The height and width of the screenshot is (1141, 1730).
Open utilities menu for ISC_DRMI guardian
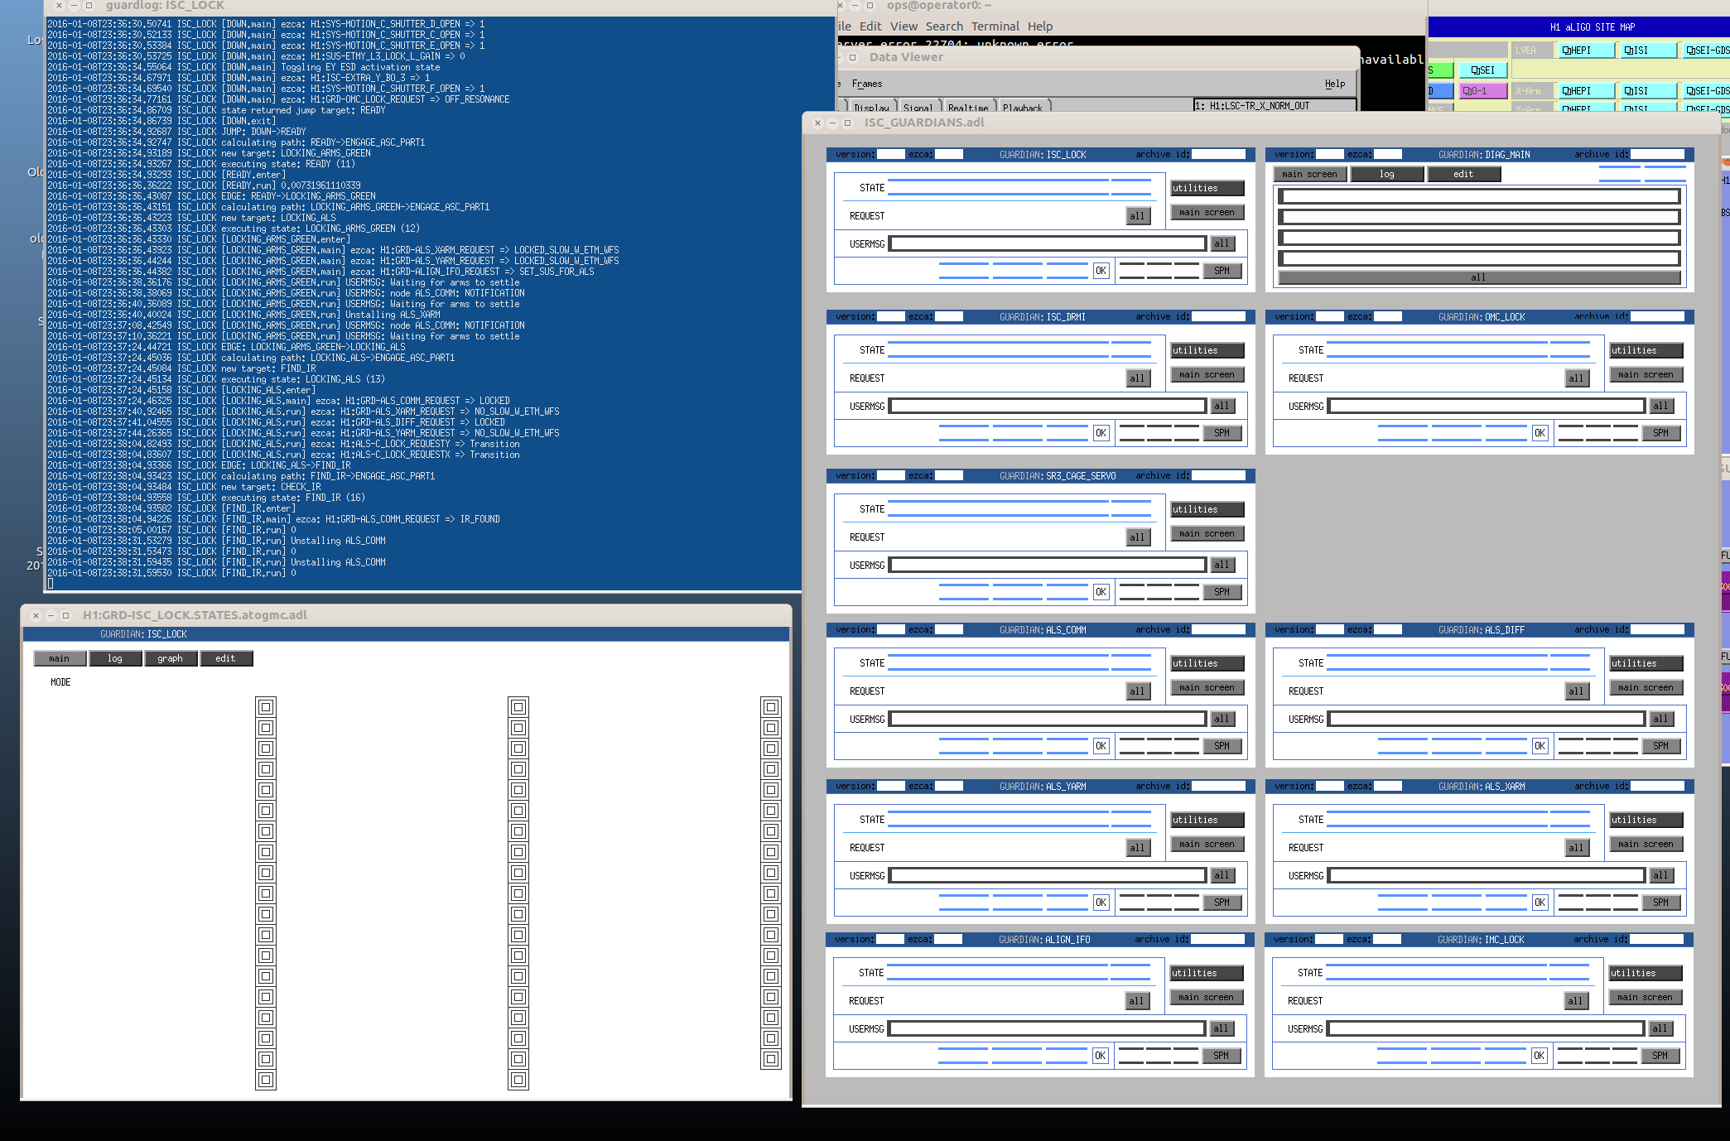pos(1207,350)
